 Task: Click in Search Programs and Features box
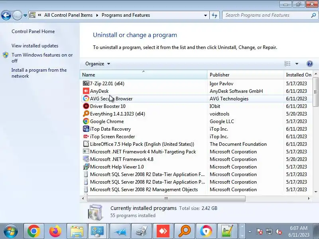pyautogui.click(x=266, y=15)
